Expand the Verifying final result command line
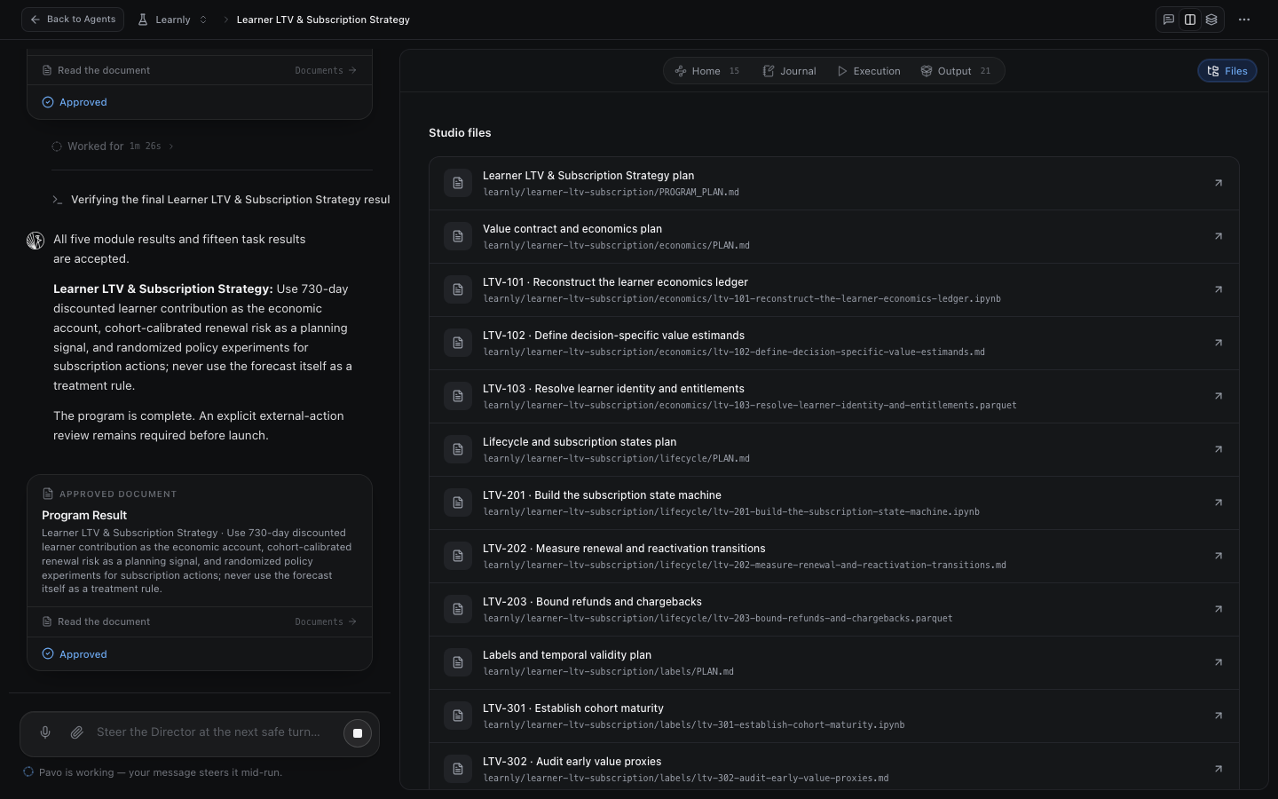1278x799 pixels. coord(221,200)
